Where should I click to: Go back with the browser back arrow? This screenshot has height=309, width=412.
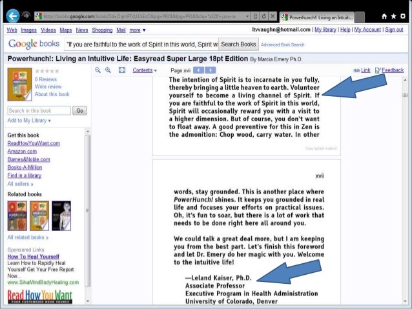13,16
